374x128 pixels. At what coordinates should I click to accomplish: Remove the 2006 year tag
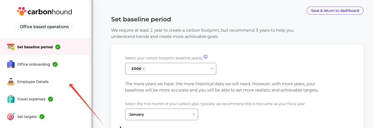pos(144,69)
